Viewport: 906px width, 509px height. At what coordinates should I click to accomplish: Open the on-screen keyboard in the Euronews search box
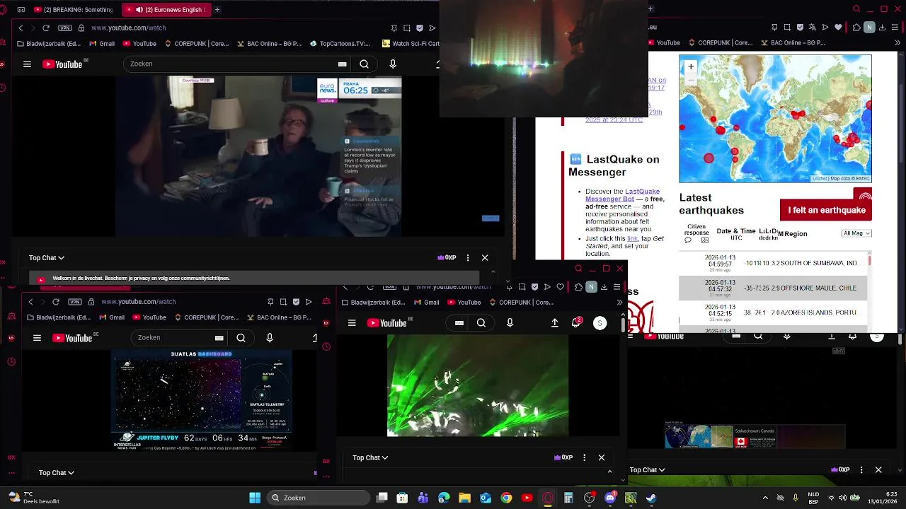(x=343, y=64)
